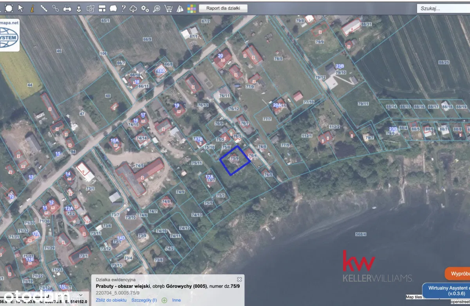Click the question mark help icon
Image resolution: width=470 pixels, height=306 pixels.
coord(123,8)
